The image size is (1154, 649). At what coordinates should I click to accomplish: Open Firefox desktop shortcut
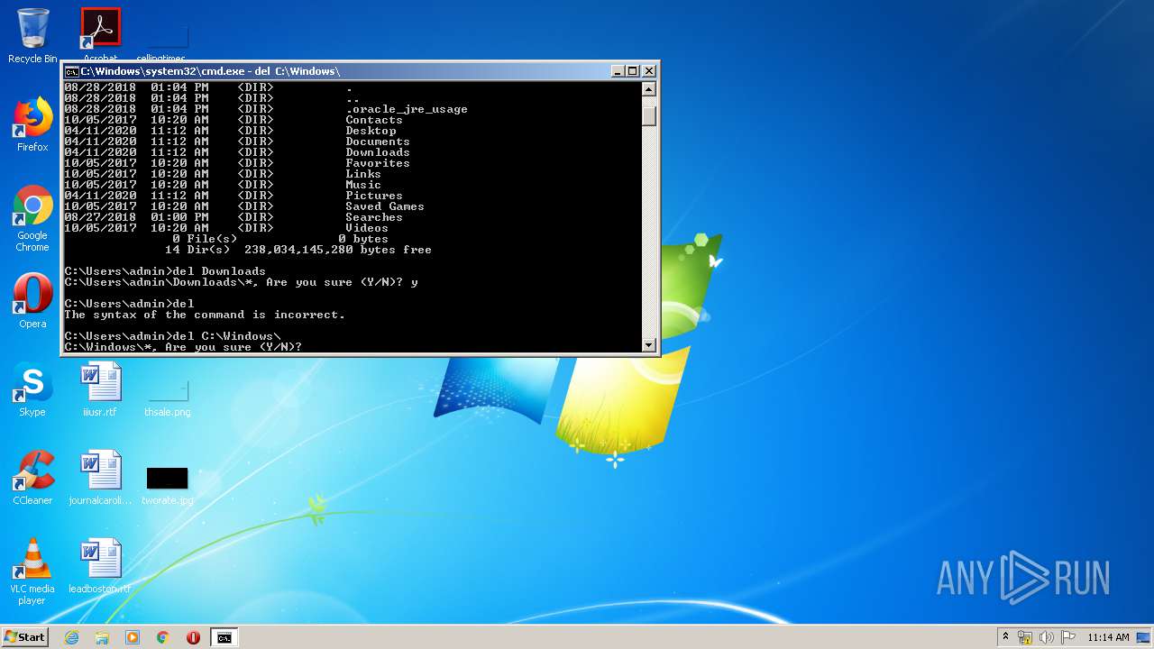point(32,124)
